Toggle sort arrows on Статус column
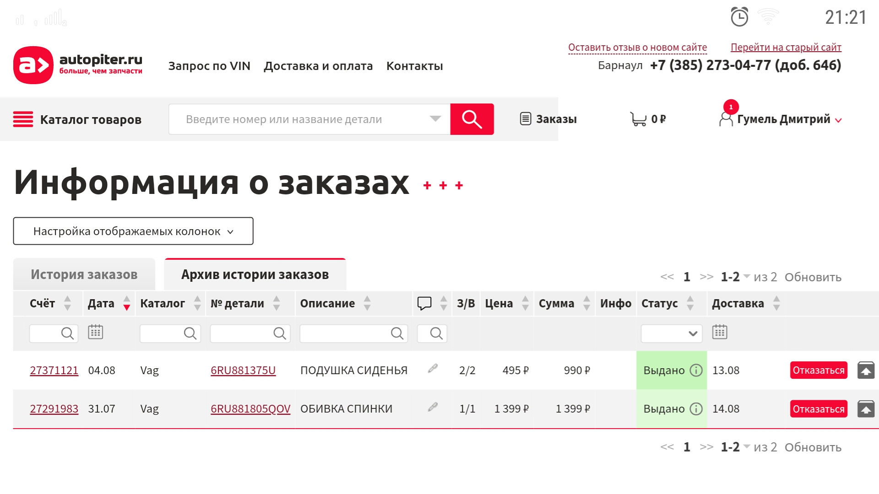 pyautogui.click(x=690, y=303)
